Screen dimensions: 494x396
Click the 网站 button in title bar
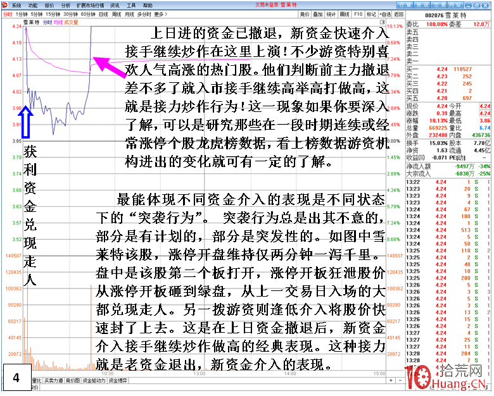(x=455, y=5)
